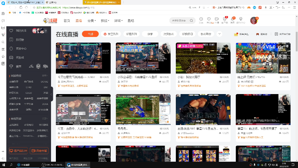Expand 全部 for 单机热游 section

45,118
